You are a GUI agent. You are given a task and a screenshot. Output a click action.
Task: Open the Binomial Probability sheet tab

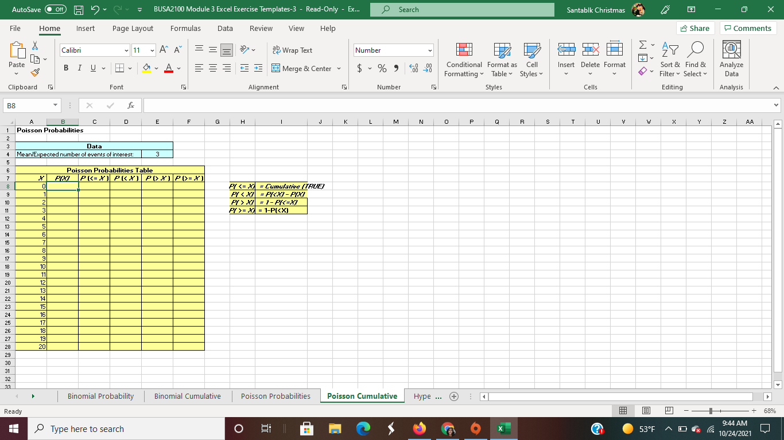(x=100, y=396)
